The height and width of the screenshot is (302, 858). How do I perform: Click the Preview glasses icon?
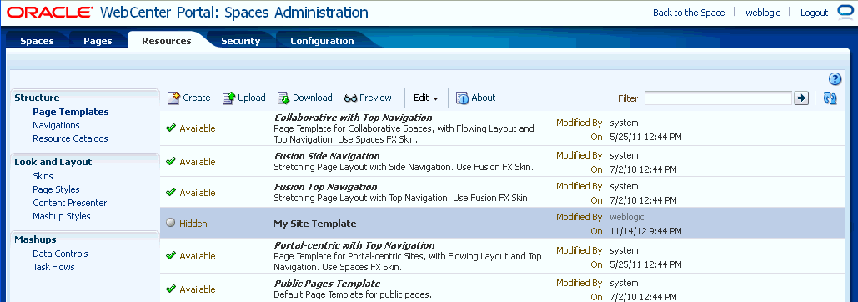click(x=351, y=98)
